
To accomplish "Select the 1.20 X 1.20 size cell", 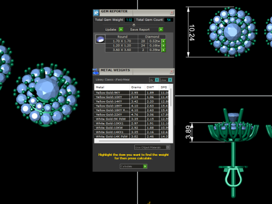I will [x=122, y=45].
